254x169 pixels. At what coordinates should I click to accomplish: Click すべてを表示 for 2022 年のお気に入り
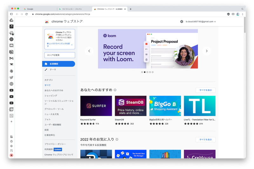pos(205,140)
